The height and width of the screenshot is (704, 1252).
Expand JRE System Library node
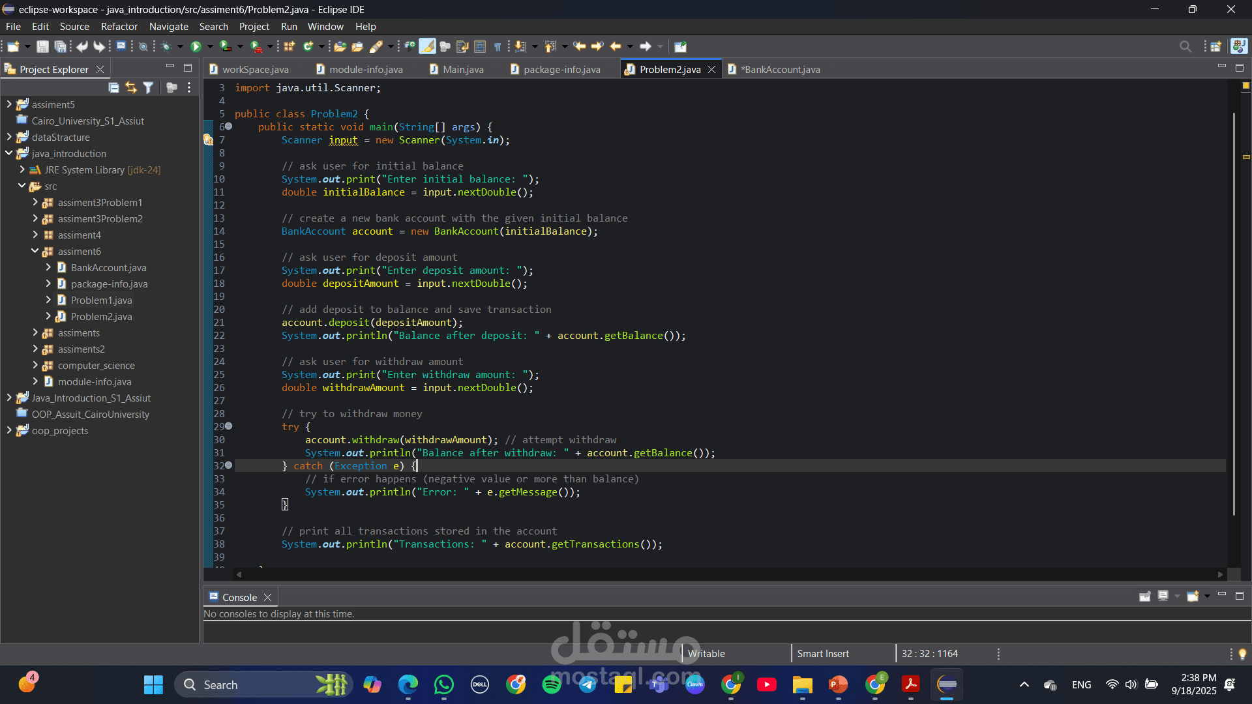pos(22,169)
